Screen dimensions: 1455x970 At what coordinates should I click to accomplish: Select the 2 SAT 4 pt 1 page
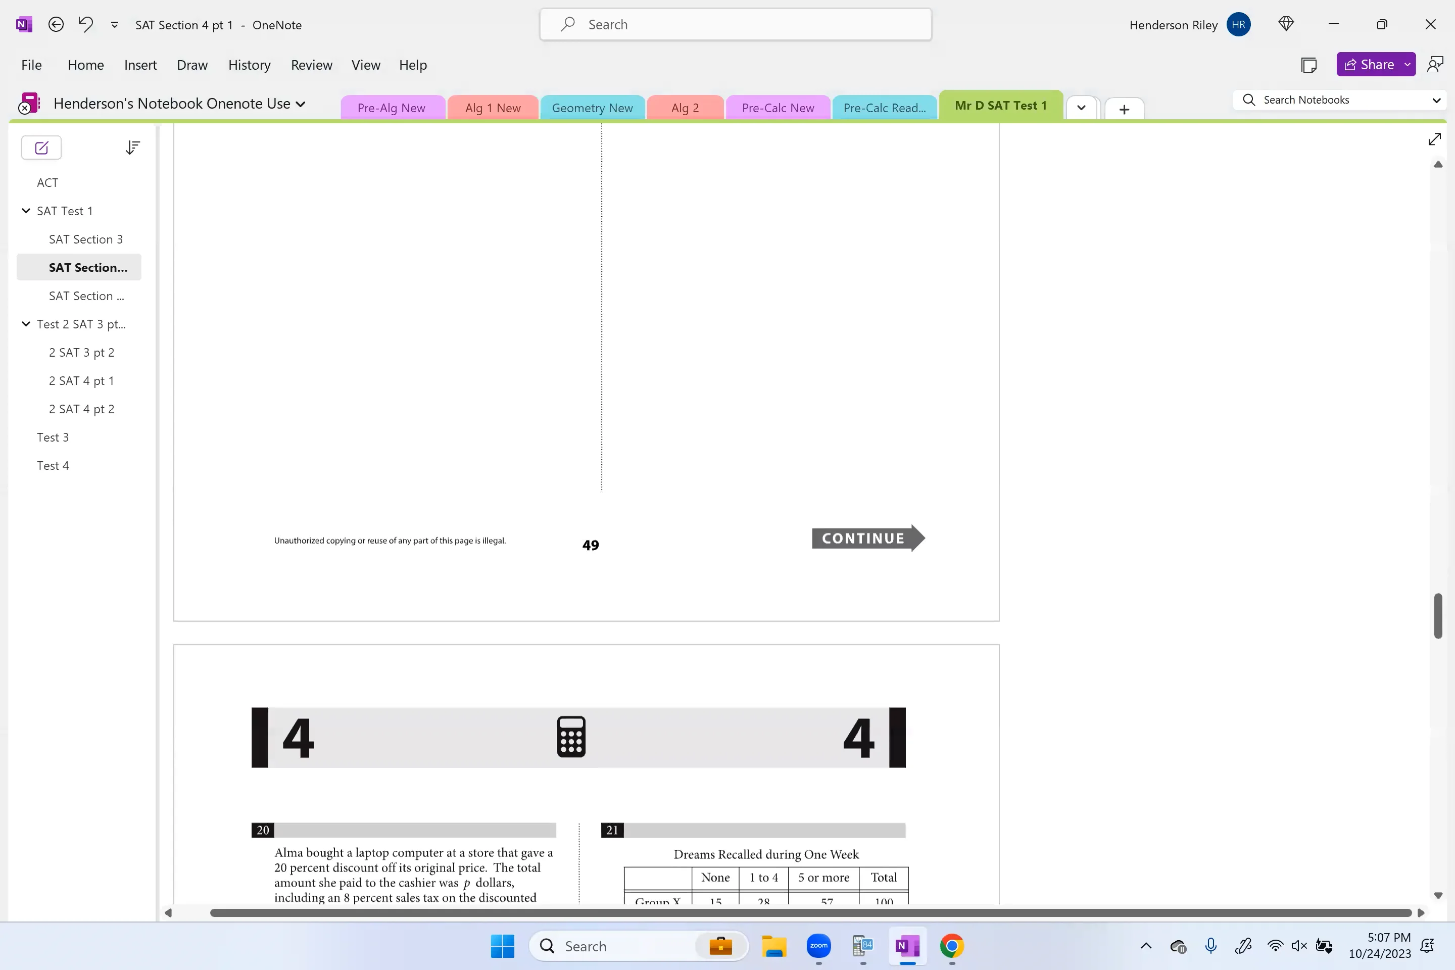tap(81, 381)
